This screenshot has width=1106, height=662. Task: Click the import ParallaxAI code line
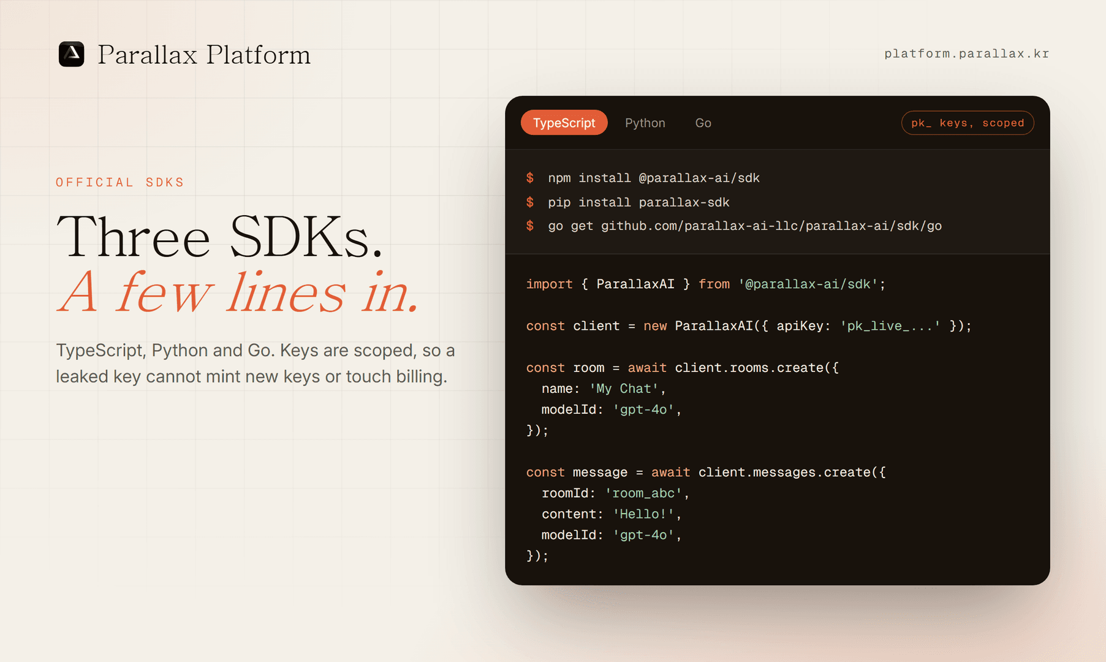click(x=706, y=284)
